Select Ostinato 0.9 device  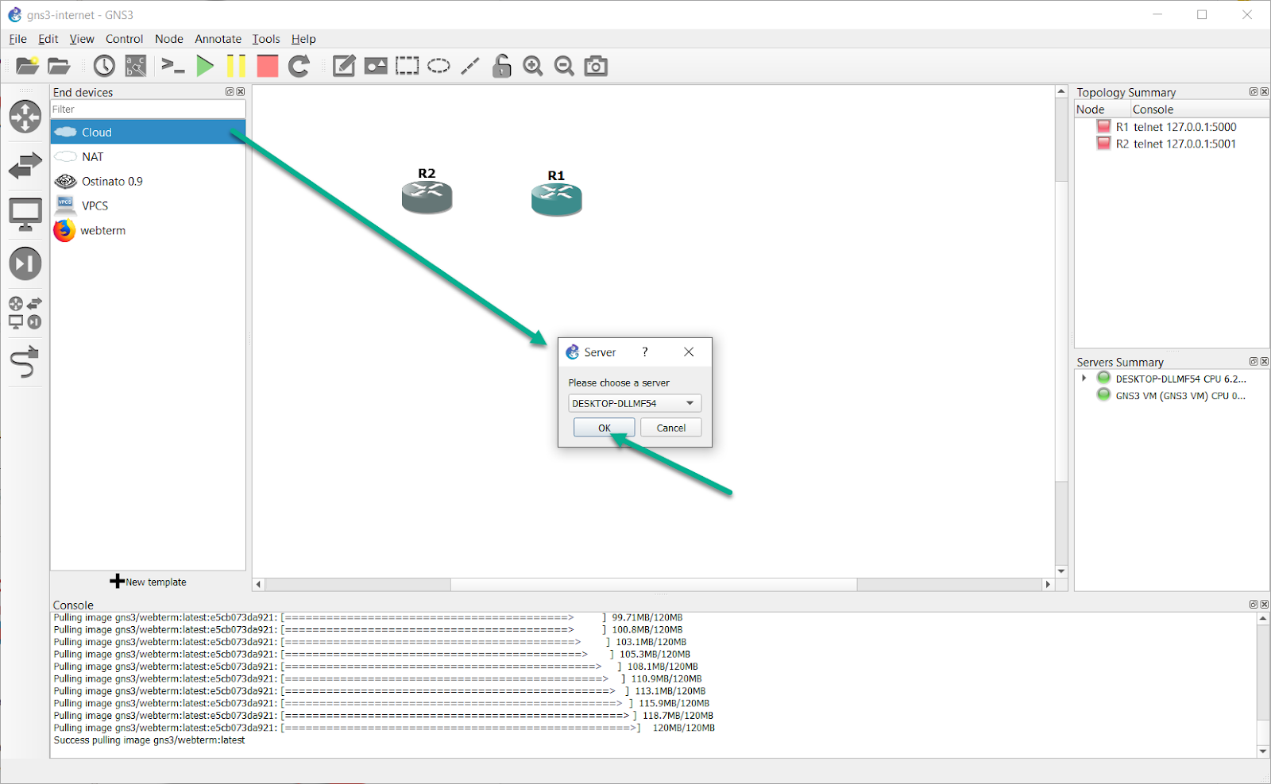(148, 181)
